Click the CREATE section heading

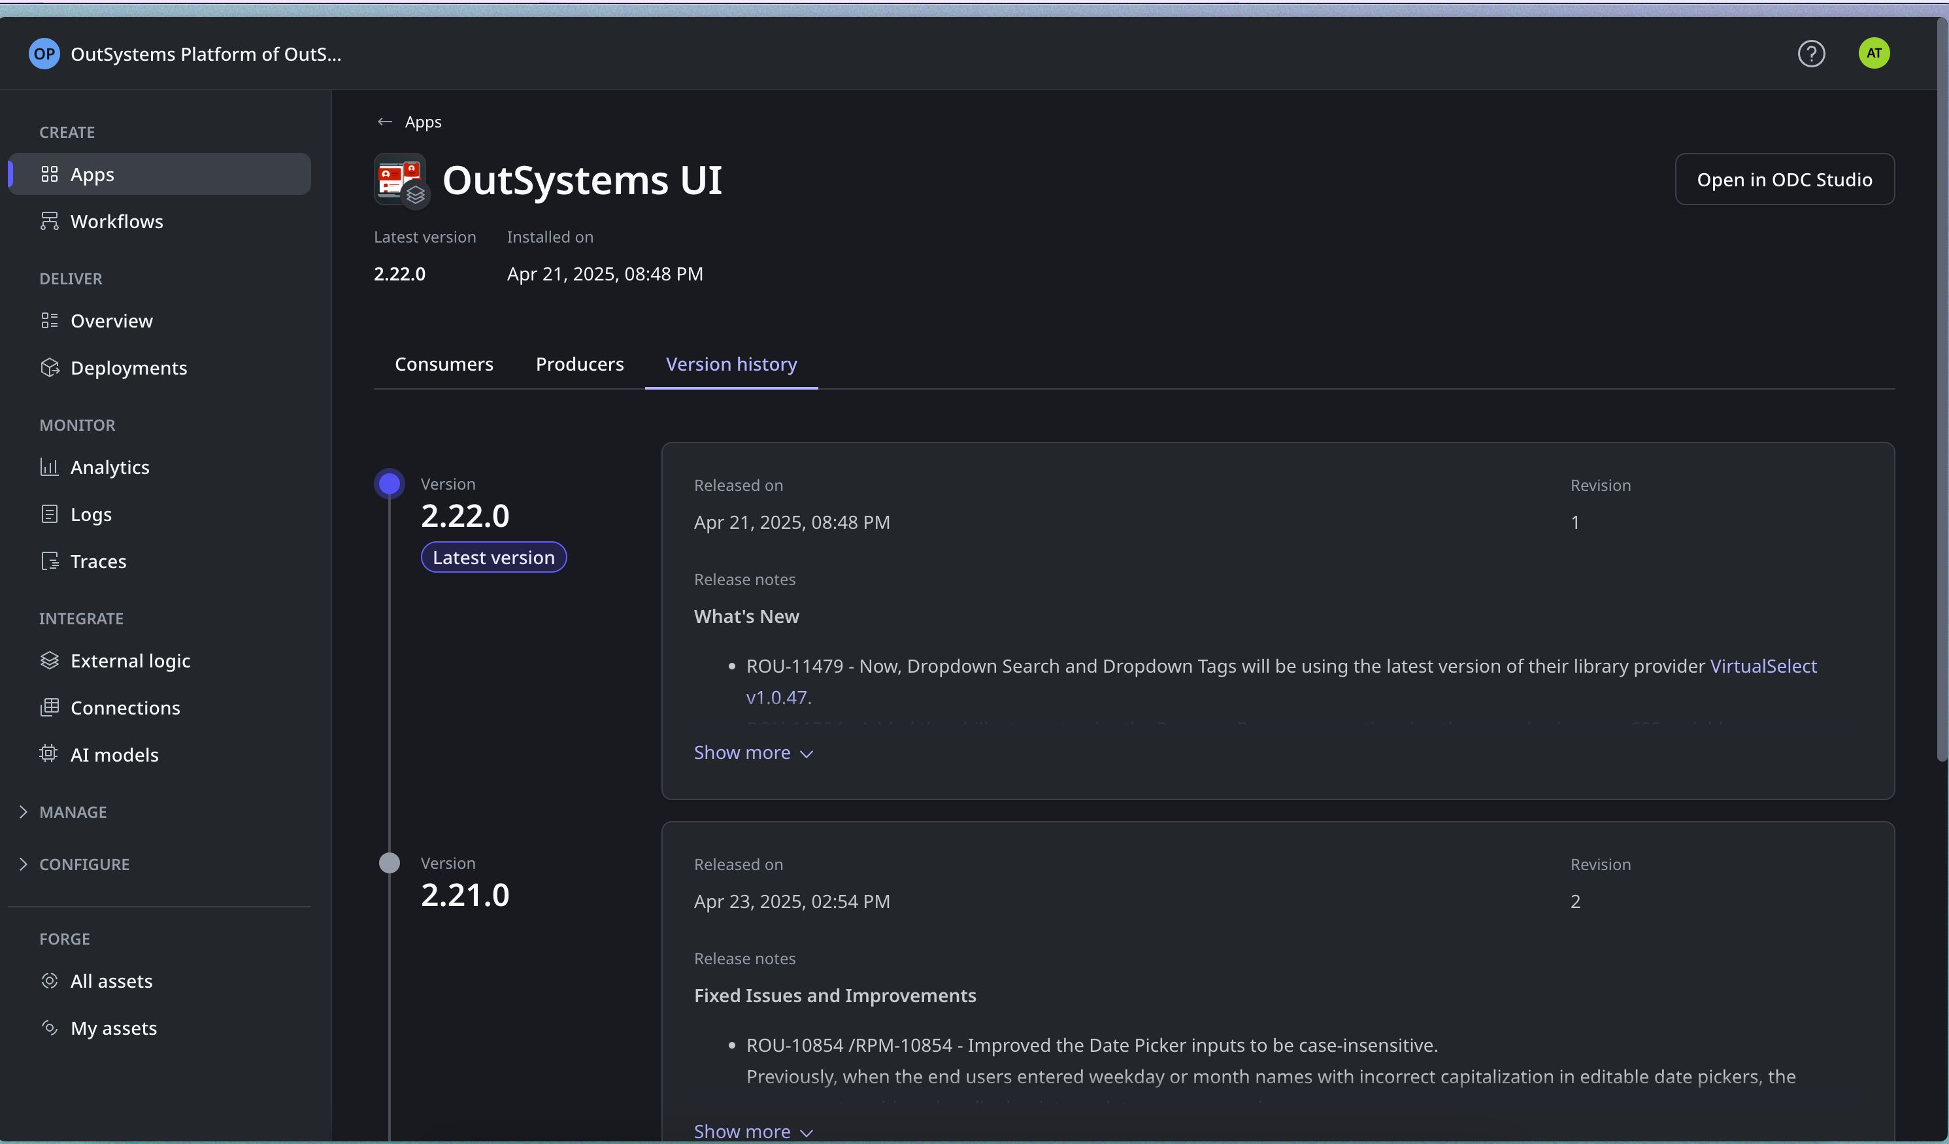coord(67,132)
